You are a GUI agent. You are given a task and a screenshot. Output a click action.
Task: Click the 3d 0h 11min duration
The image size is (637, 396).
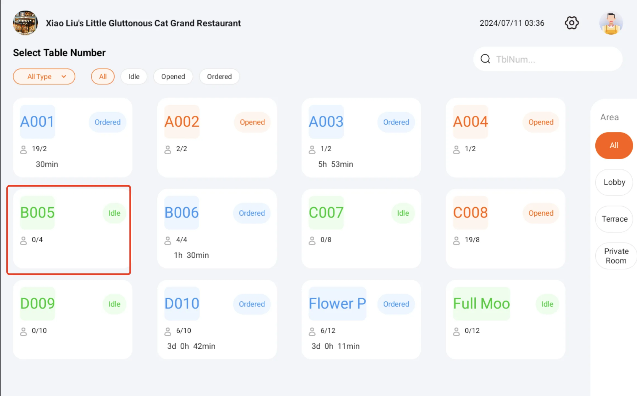[x=336, y=346]
